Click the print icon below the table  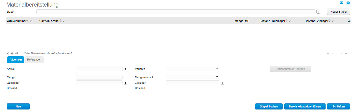pyautogui.click(x=12, y=53)
